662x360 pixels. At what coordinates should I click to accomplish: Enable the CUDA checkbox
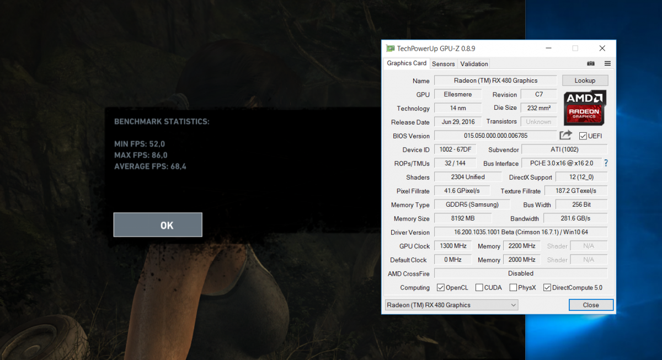click(x=479, y=287)
